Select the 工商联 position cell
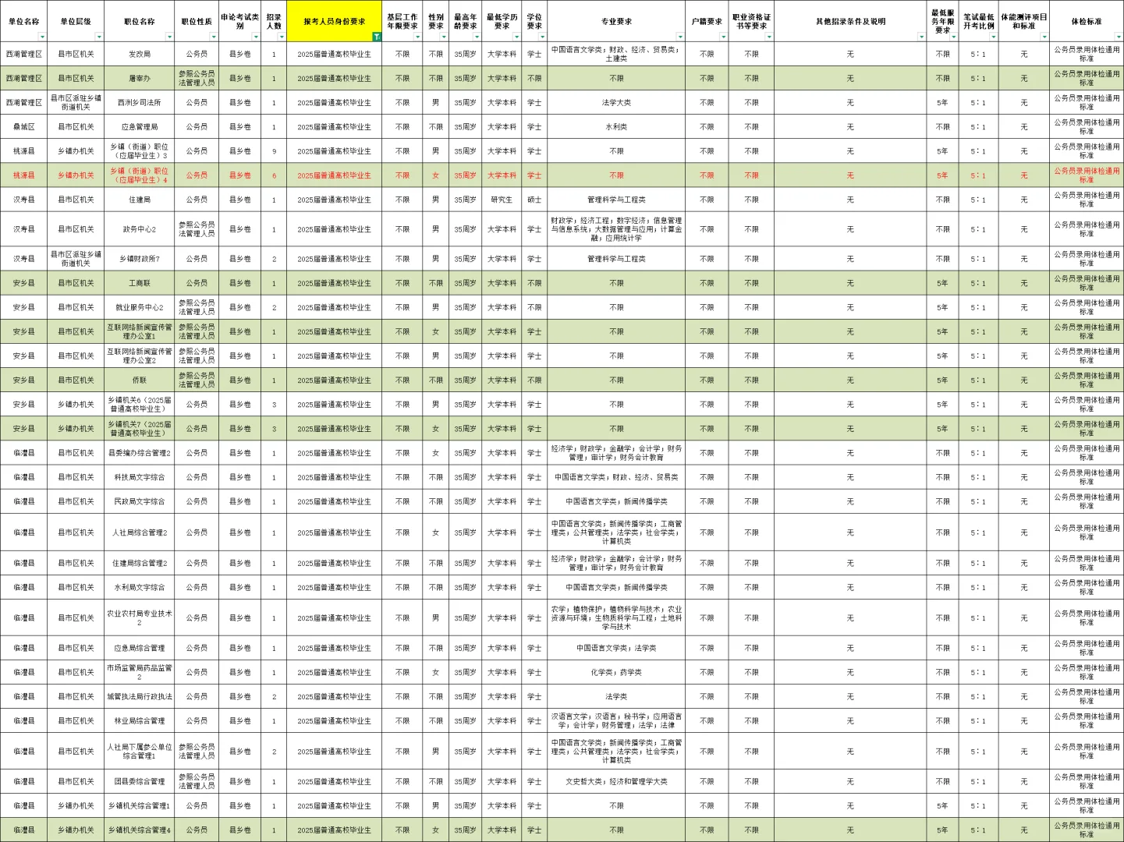1124x842 pixels. (140, 283)
